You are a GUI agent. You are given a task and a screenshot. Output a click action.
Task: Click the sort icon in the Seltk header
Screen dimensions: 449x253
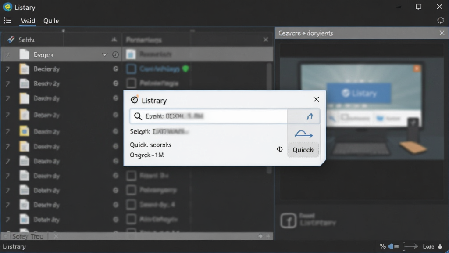point(114,40)
